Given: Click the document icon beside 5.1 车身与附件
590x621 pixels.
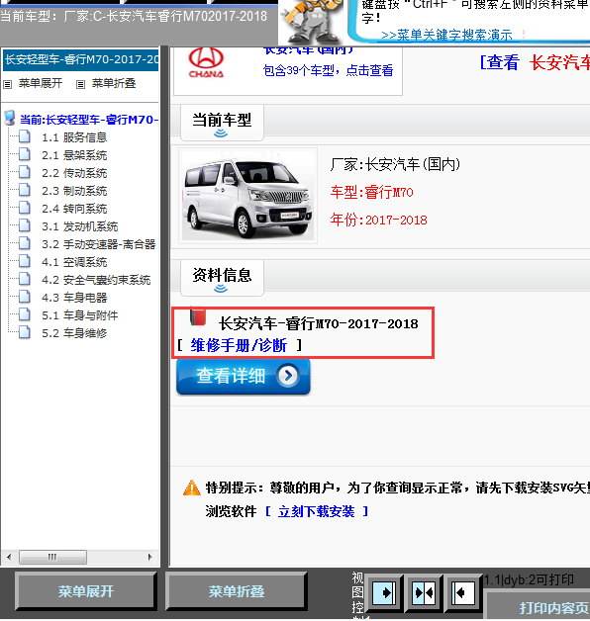Looking at the screenshot, I should click(x=25, y=314).
